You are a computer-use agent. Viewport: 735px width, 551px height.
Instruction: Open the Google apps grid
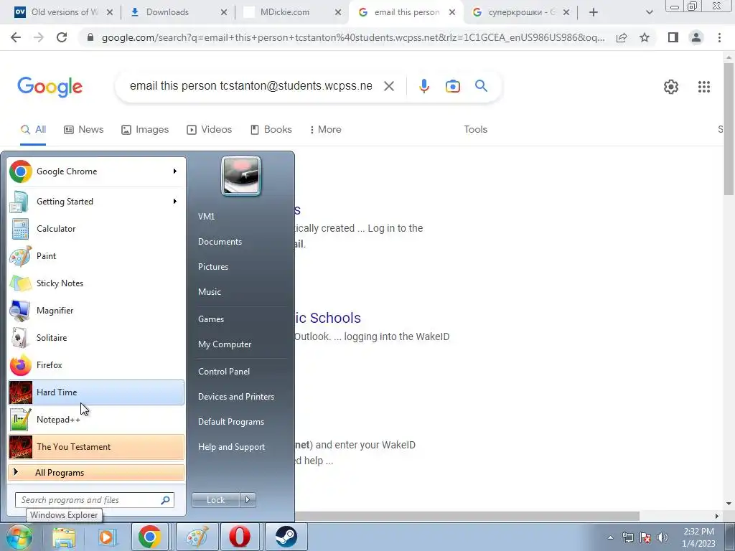(x=703, y=87)
